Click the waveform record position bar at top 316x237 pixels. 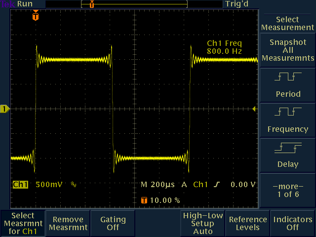pyautogui.click(x=134, y=4)
